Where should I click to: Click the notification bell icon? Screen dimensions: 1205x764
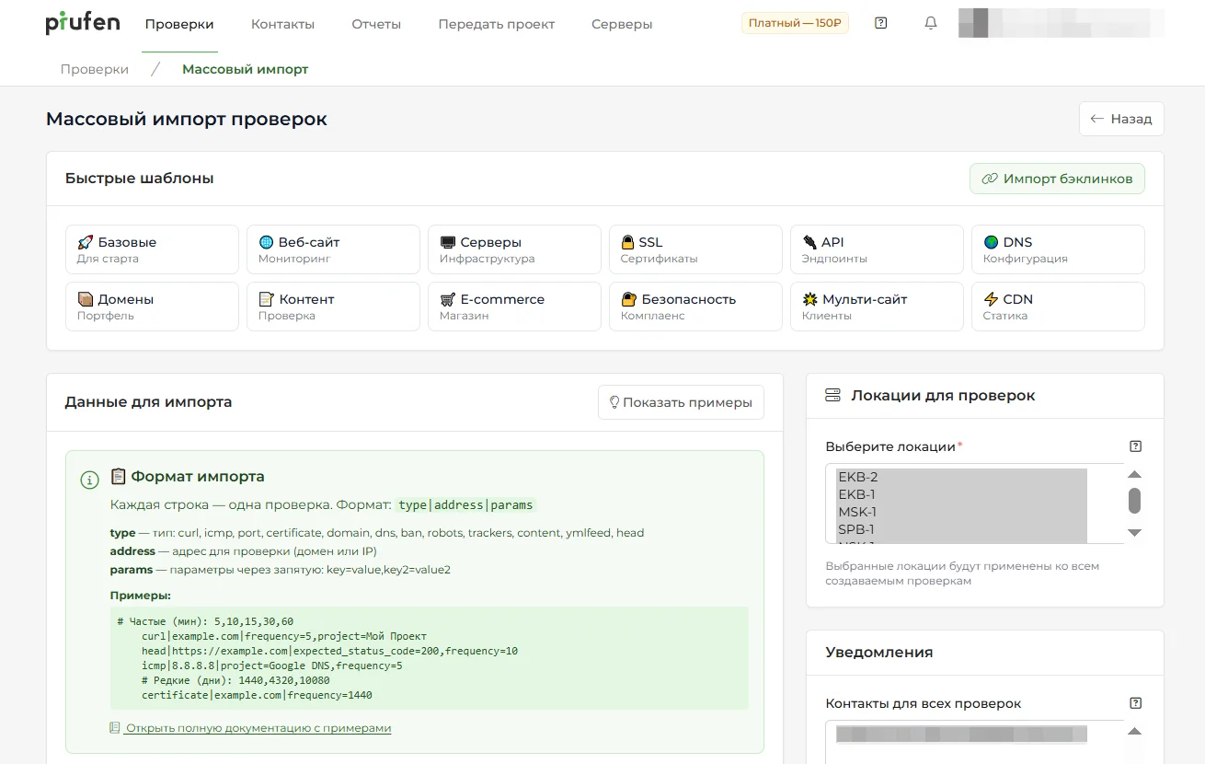930,23
